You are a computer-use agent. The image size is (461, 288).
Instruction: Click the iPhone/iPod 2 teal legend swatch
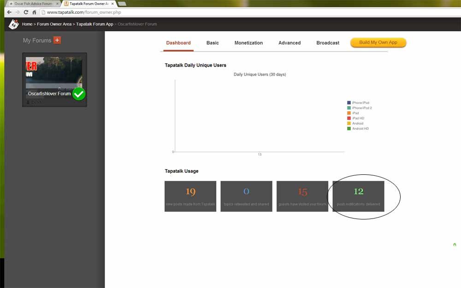pyautogui.click(x=349, y=108)
